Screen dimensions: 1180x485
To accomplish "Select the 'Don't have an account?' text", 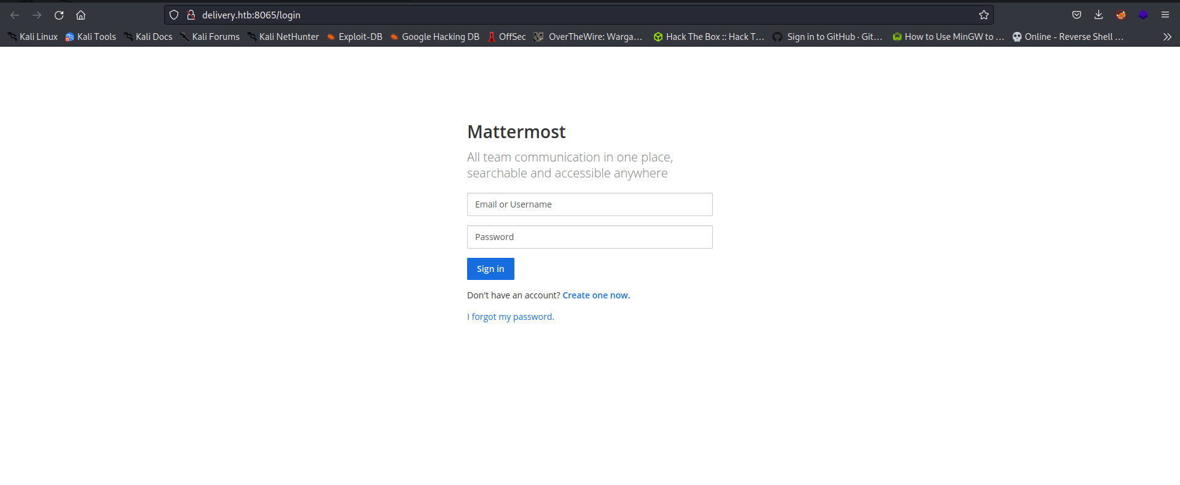I will [x=514, y=295].
